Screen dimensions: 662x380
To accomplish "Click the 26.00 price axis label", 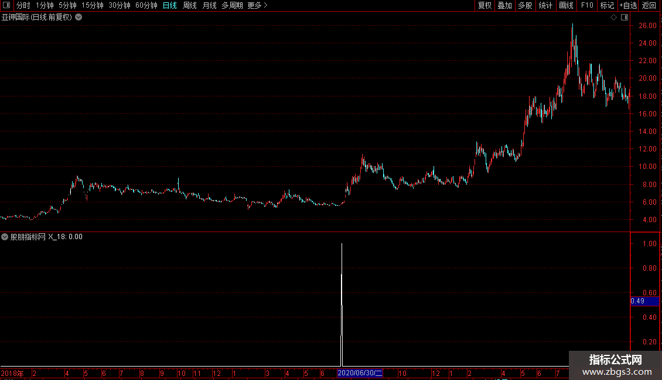I will click(x=647, y=26).
